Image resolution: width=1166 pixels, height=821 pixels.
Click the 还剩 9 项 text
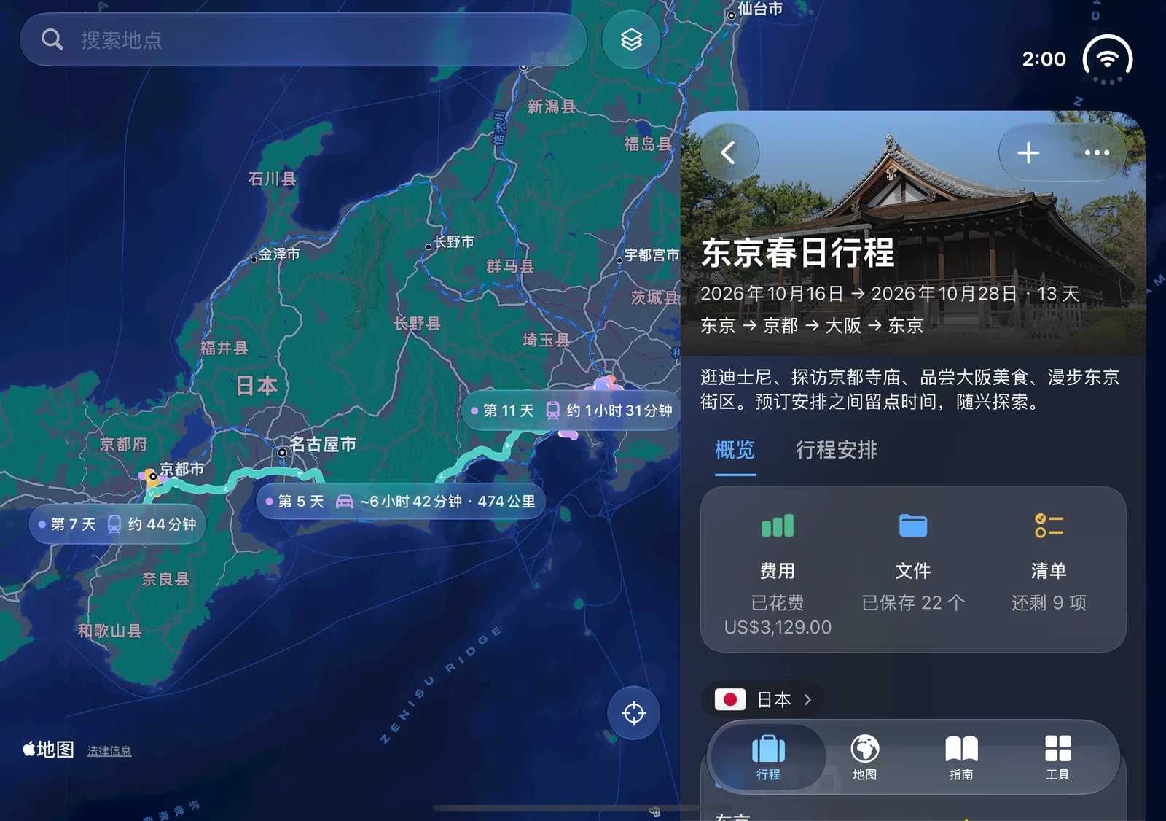point(1049,603)
